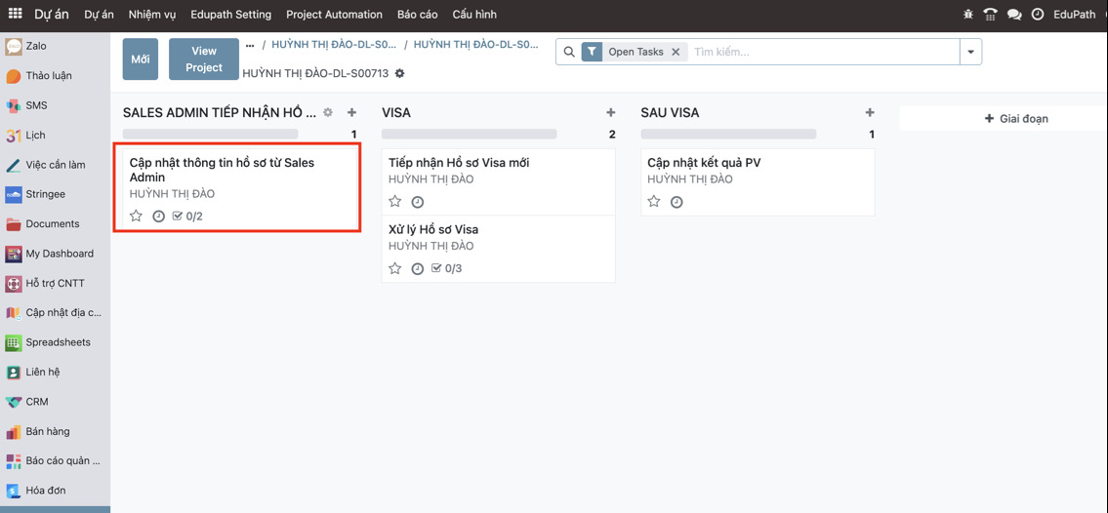Open settings gear of SALES ADMIN stage

click(x=328, y=112)
